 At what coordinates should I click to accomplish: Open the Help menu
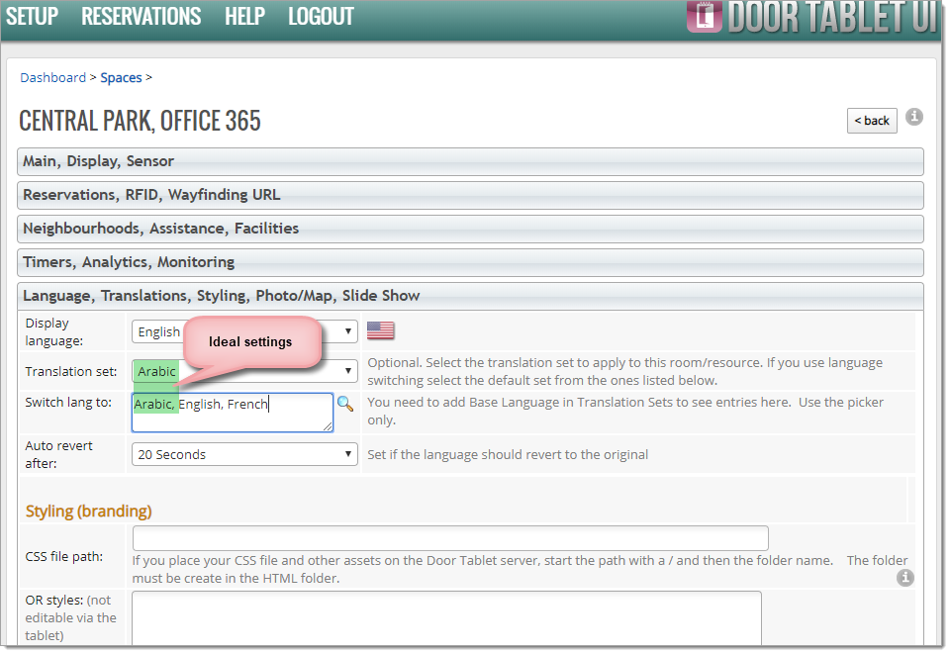coord(244,17)
